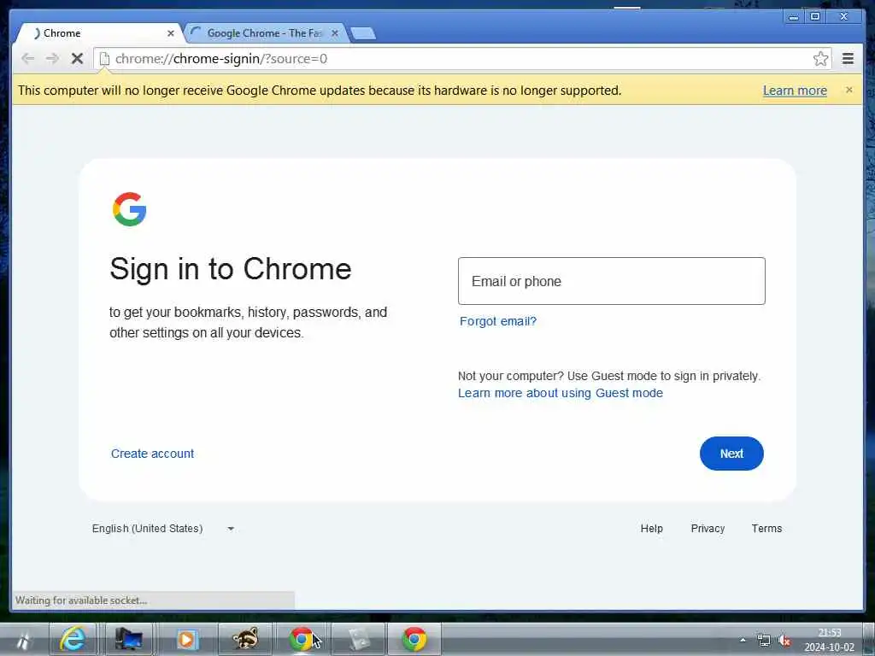Expand the English (United States) language dropdown
The width and height of the screenshot is (875, 656).
click(x=163, y=528)
